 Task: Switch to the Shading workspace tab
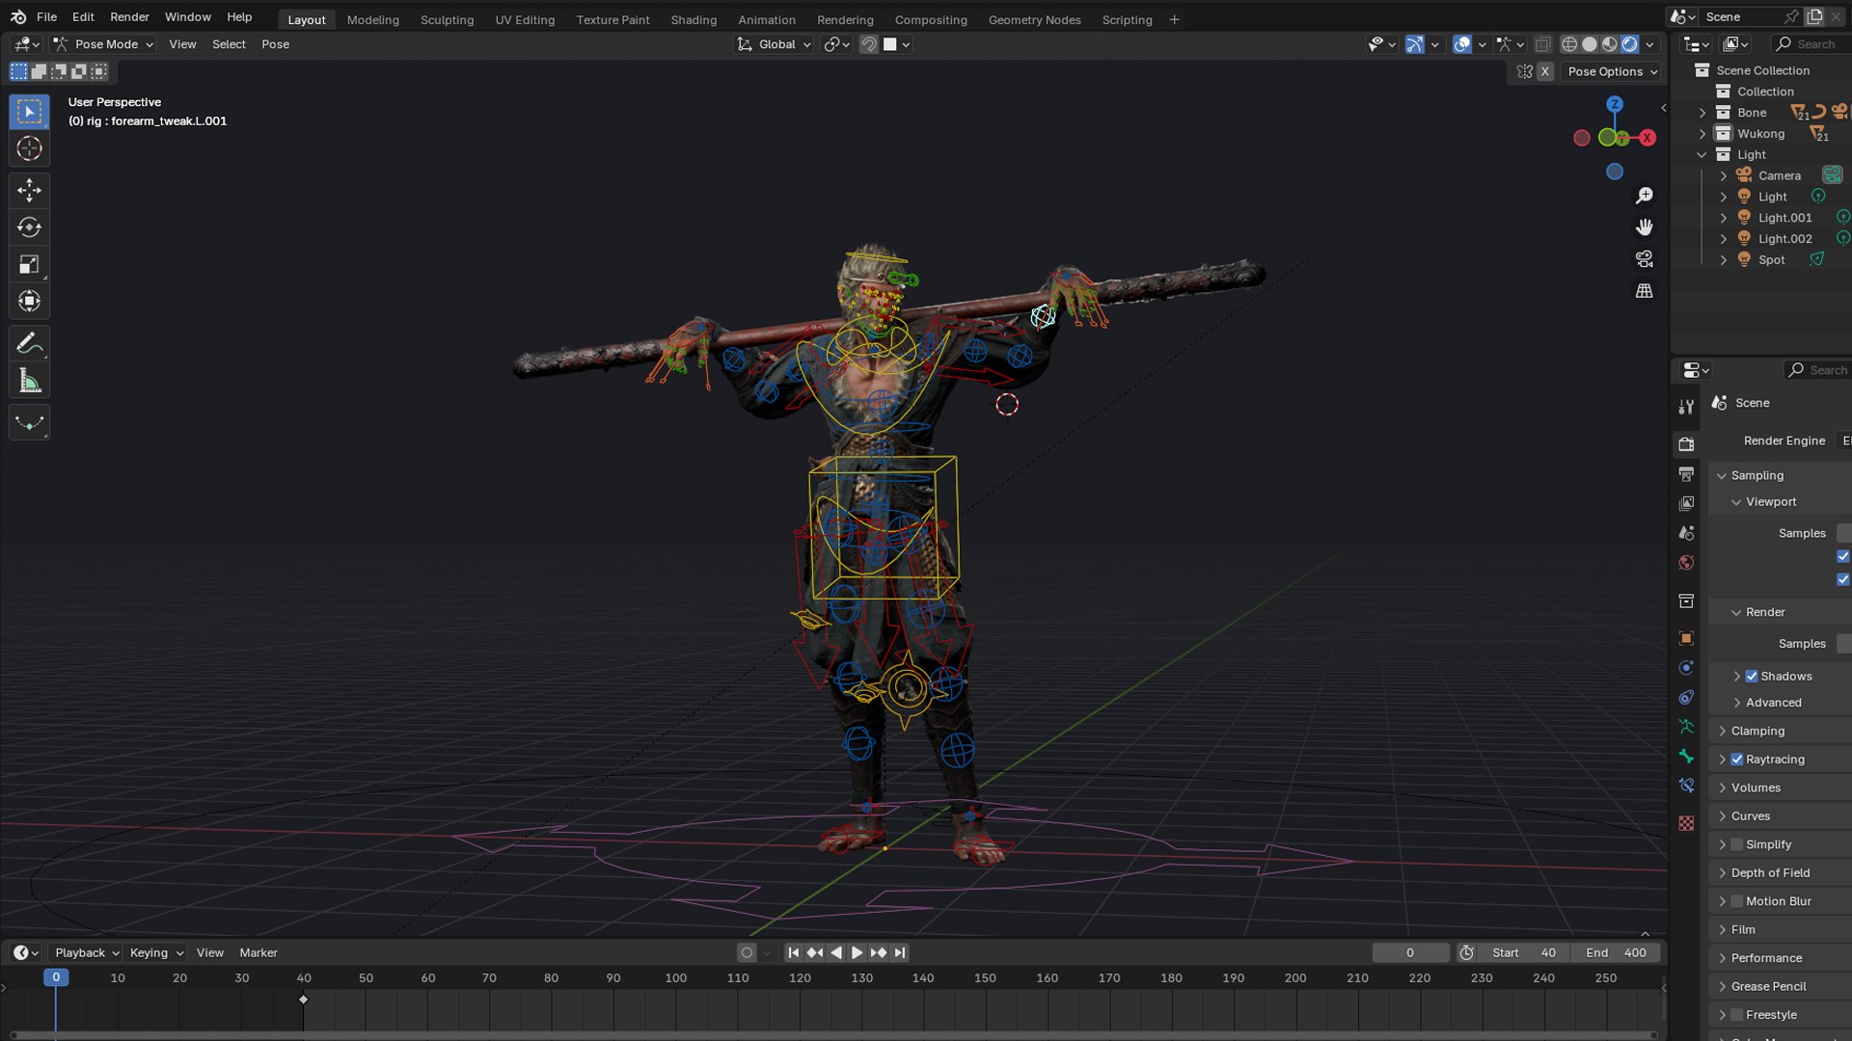point(694,19)
